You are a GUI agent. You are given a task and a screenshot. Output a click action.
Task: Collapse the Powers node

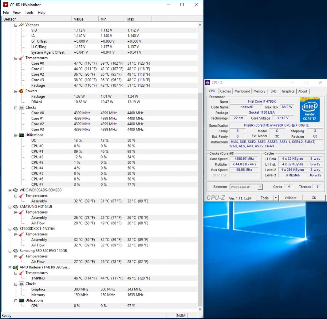click(16, 91)
